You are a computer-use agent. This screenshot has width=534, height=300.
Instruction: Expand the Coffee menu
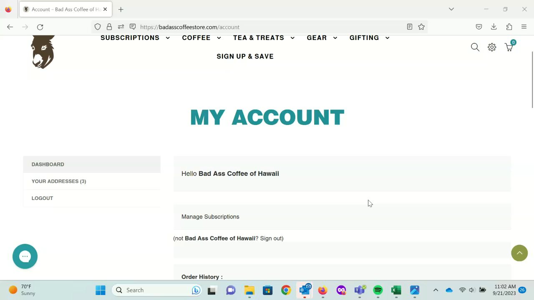(202, 38)
